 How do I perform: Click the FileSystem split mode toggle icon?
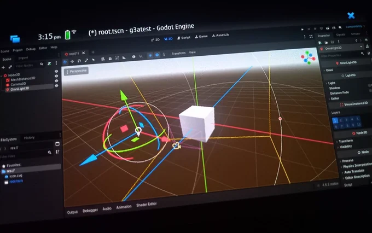tap(57, 144)
